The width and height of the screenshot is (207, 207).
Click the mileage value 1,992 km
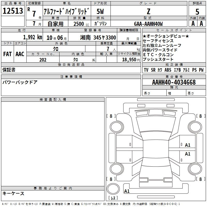pos(32,37)
